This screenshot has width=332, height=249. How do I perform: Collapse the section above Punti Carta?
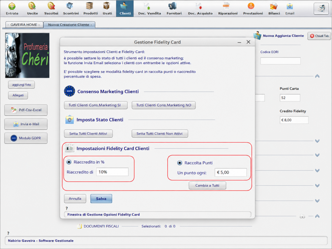(317, 76)
